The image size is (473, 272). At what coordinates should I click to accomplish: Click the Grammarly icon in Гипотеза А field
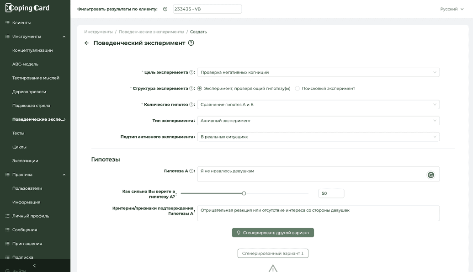(431, 175)
